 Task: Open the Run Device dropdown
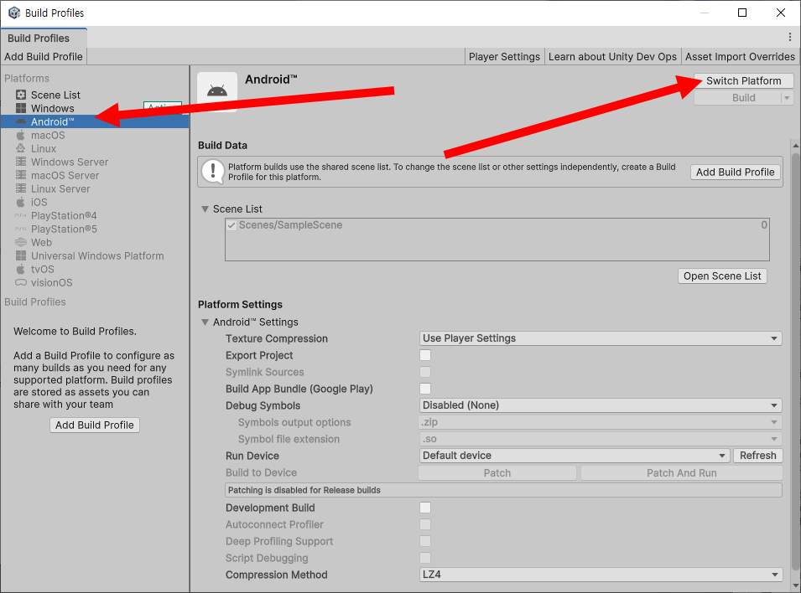point(575,456)
